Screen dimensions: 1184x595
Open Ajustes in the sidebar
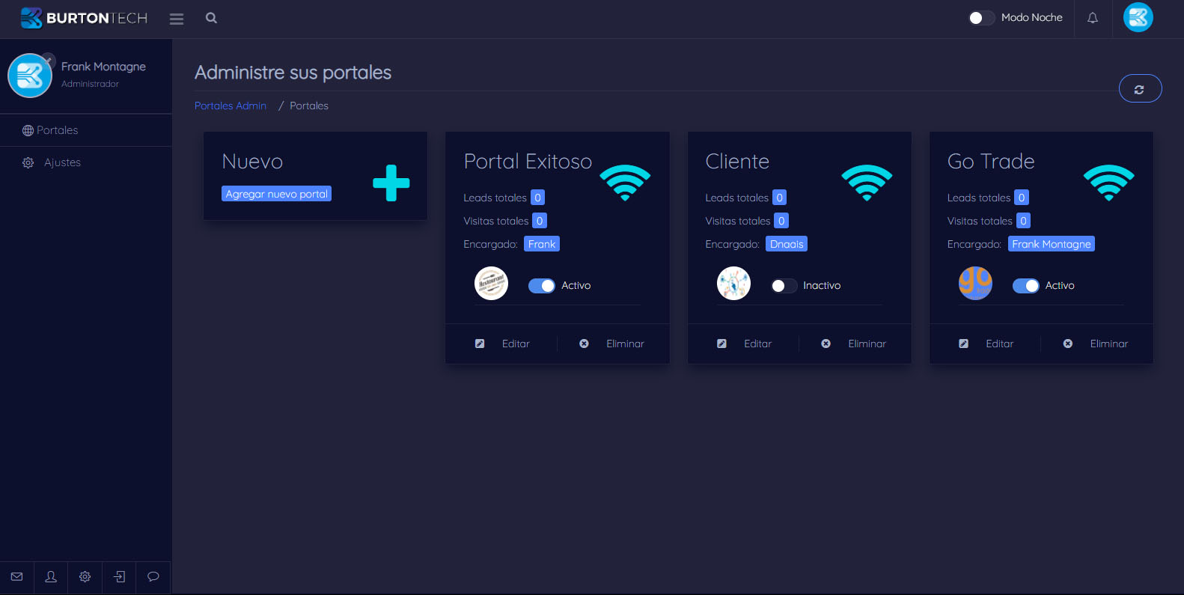(x=62, y=162)
